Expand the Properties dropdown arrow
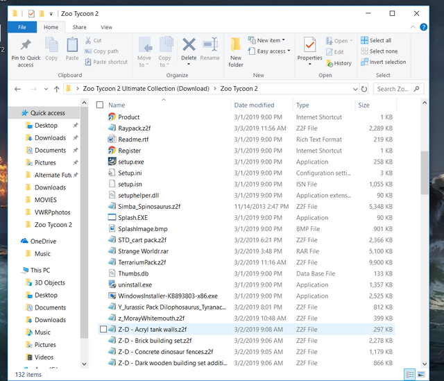444x381 pixels. point(310,65)
